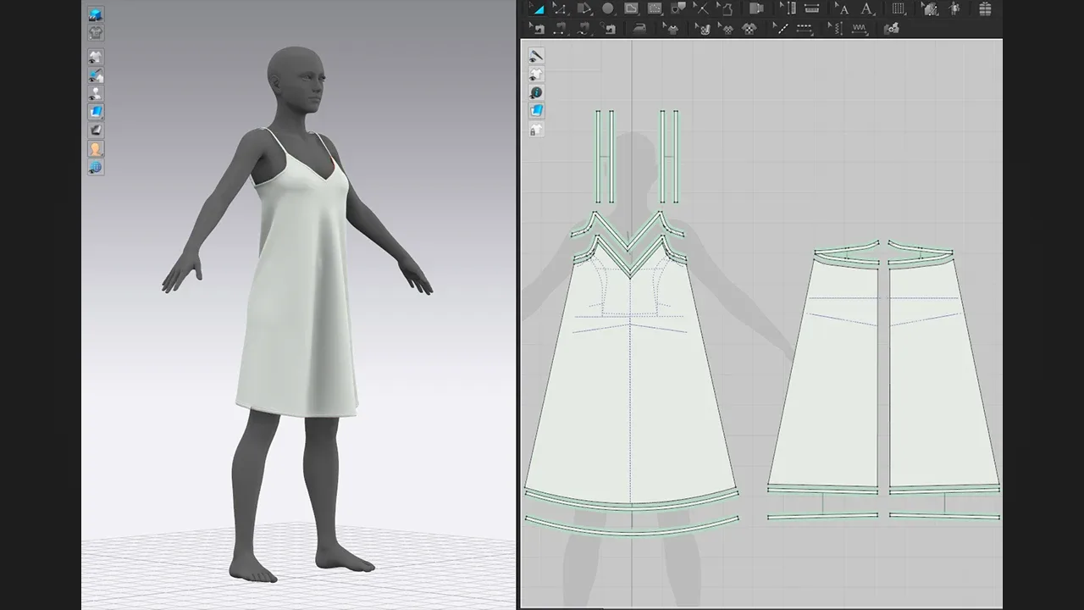Select the Internal Polygon dashed rectangle tool

655,8
